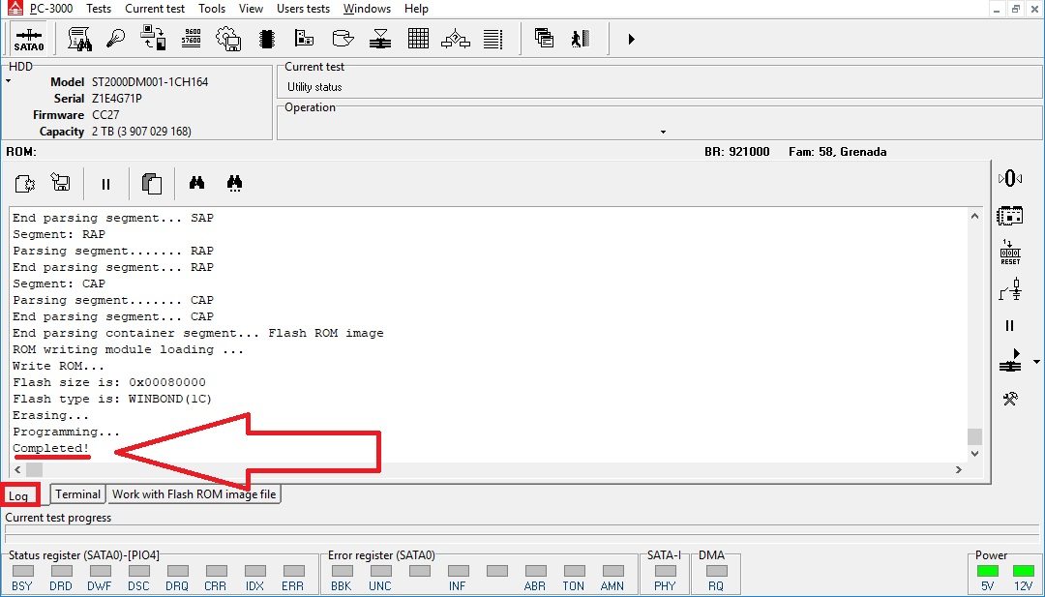
Task: Click the log vertical scrollbar up arrow
Action: pyautogui.click(x=974, y=216)
